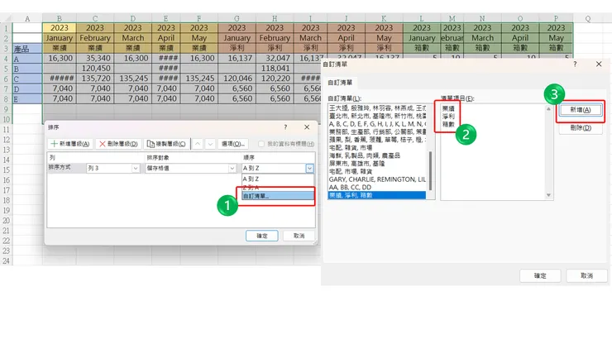Image resolution: width=612 pixels, height=344 pixels.
Task: Choose the Z 到 A option in the open list
Action: click(x=278, y=187)
